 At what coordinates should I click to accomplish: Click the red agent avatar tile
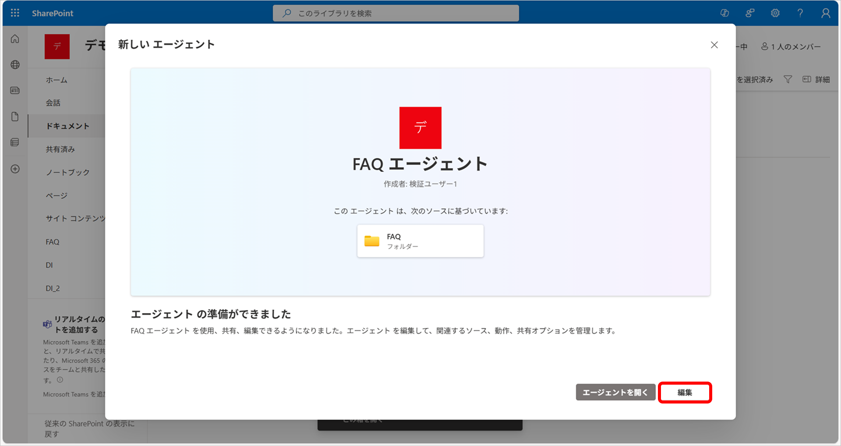(x=420, y=128)
